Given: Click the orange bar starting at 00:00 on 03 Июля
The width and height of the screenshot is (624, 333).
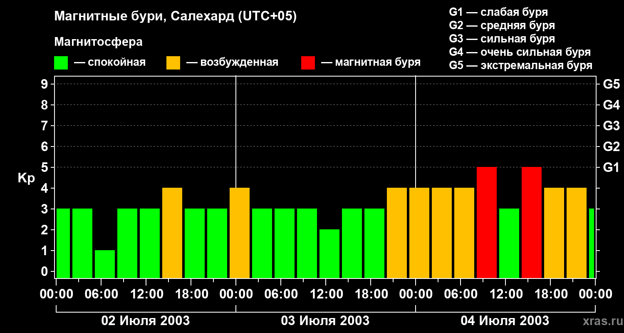Looking at the screenshot, I should coord(240,233).
